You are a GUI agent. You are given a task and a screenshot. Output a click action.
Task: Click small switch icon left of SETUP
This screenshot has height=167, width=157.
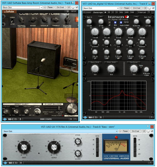[x=67, y=11]
